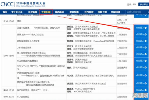The height and width of the screenshot is (100, 149).
Task: Select venue 三层世纪厅
Action: pos(122,97)
